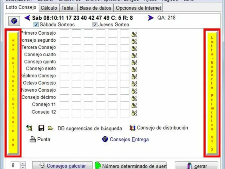Click the globe button at top left
Screen dimensions: 225x169
click(14, 21)
